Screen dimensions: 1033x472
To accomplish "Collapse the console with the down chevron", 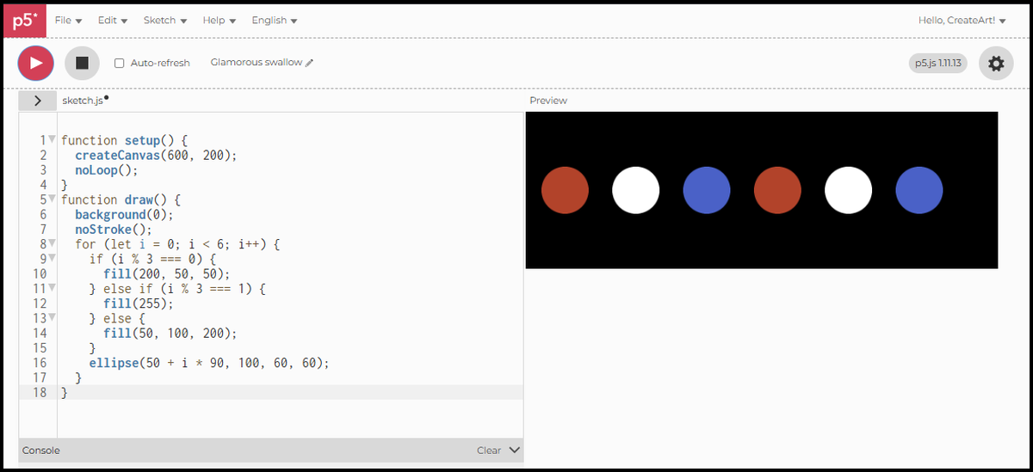I will tap(515, 450).
